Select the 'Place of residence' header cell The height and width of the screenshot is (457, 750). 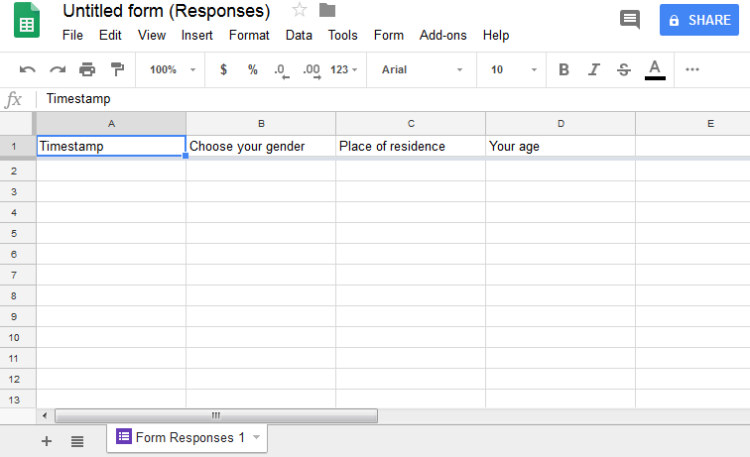point(411,146)
